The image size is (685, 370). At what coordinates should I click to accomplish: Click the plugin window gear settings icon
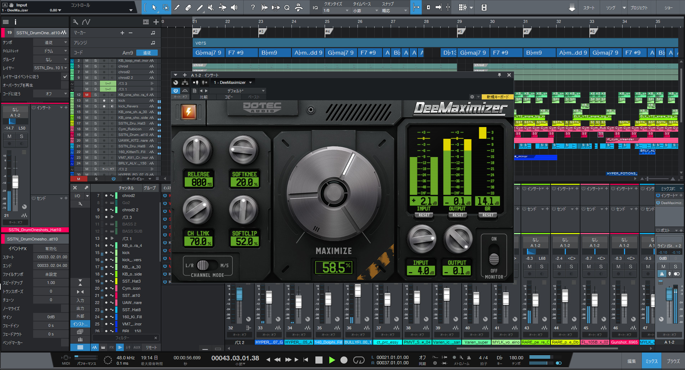[472, 97]
